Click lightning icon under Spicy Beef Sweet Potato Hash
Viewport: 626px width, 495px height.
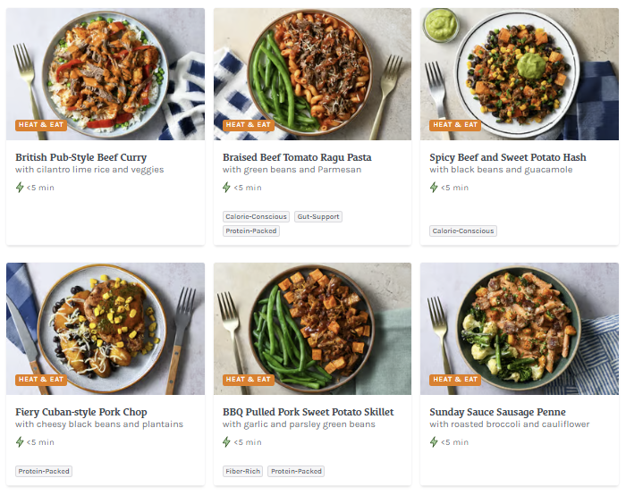pyautogui.click(x=434, y=188)
